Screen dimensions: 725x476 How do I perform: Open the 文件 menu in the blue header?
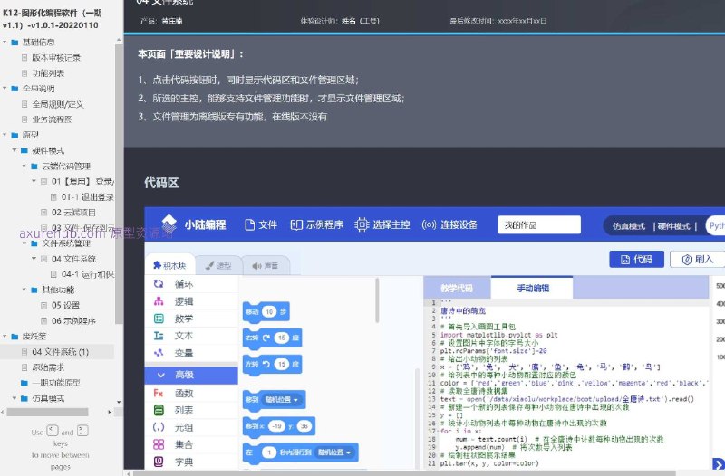[x=261, y=224]
